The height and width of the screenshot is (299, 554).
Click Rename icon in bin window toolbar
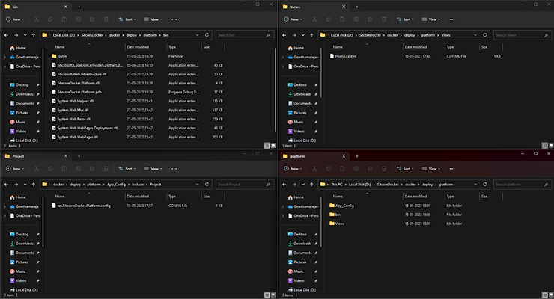pyautogui.click(x=78, y=19)
